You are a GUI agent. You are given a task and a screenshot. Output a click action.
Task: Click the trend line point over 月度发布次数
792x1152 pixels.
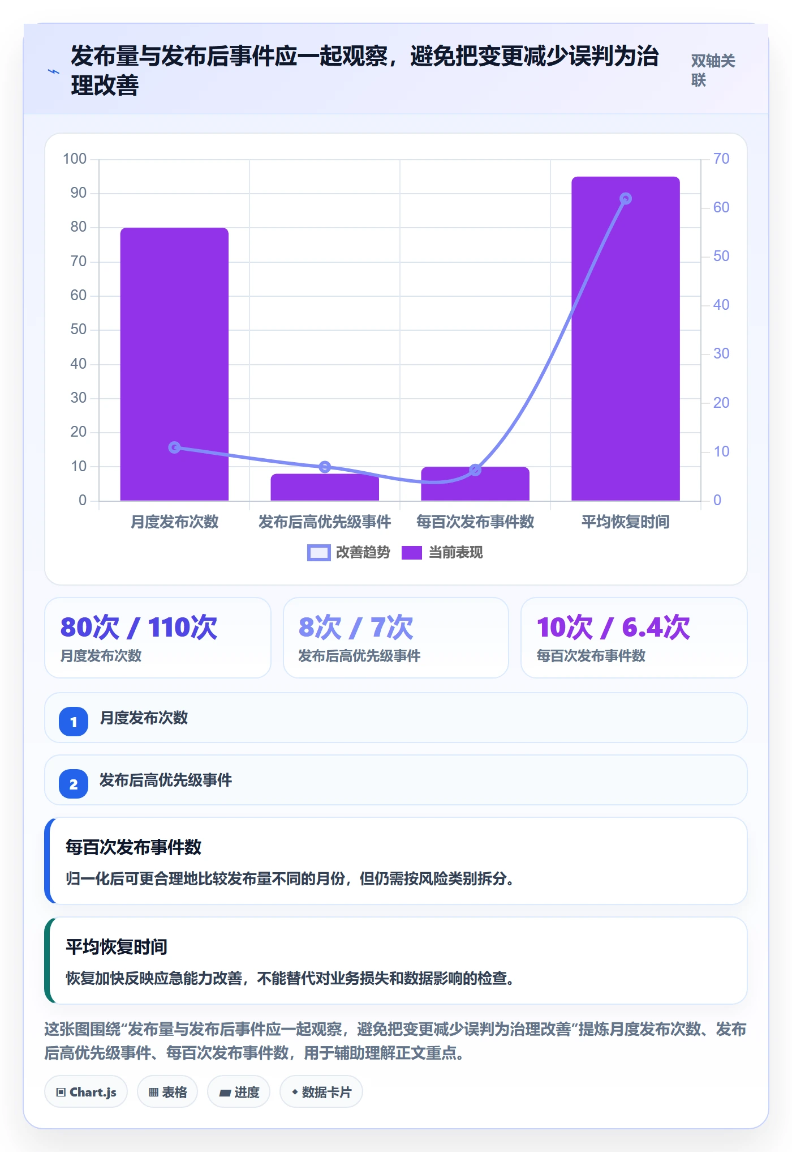pos(175,447)
